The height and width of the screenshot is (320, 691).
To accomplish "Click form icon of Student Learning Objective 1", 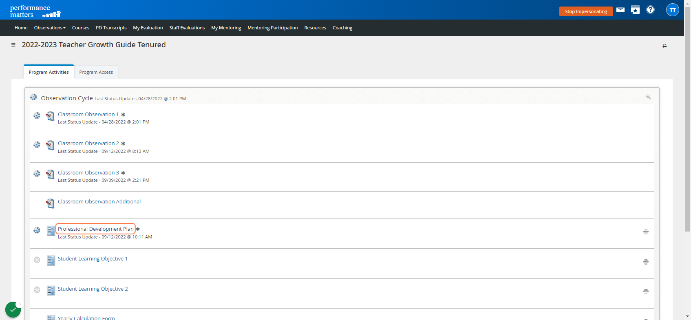I will point(51,260).
